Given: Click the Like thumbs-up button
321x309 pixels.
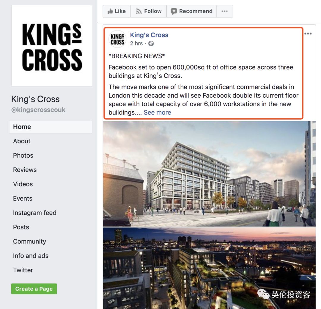Looking at the screenshot, I should tap(117, 11).
